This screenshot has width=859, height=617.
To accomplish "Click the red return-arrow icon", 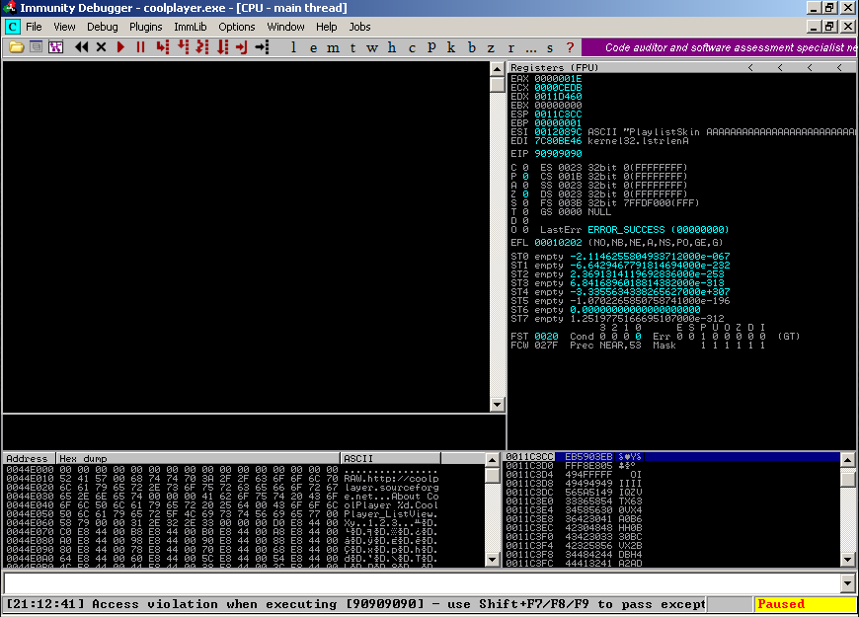I will (242, 47).
